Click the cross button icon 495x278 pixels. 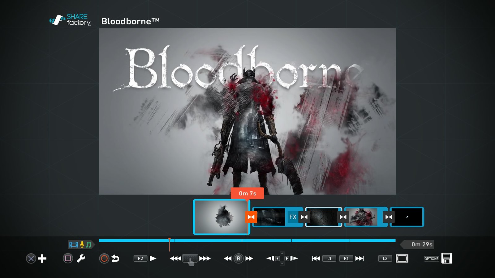[x=31, y=259]
